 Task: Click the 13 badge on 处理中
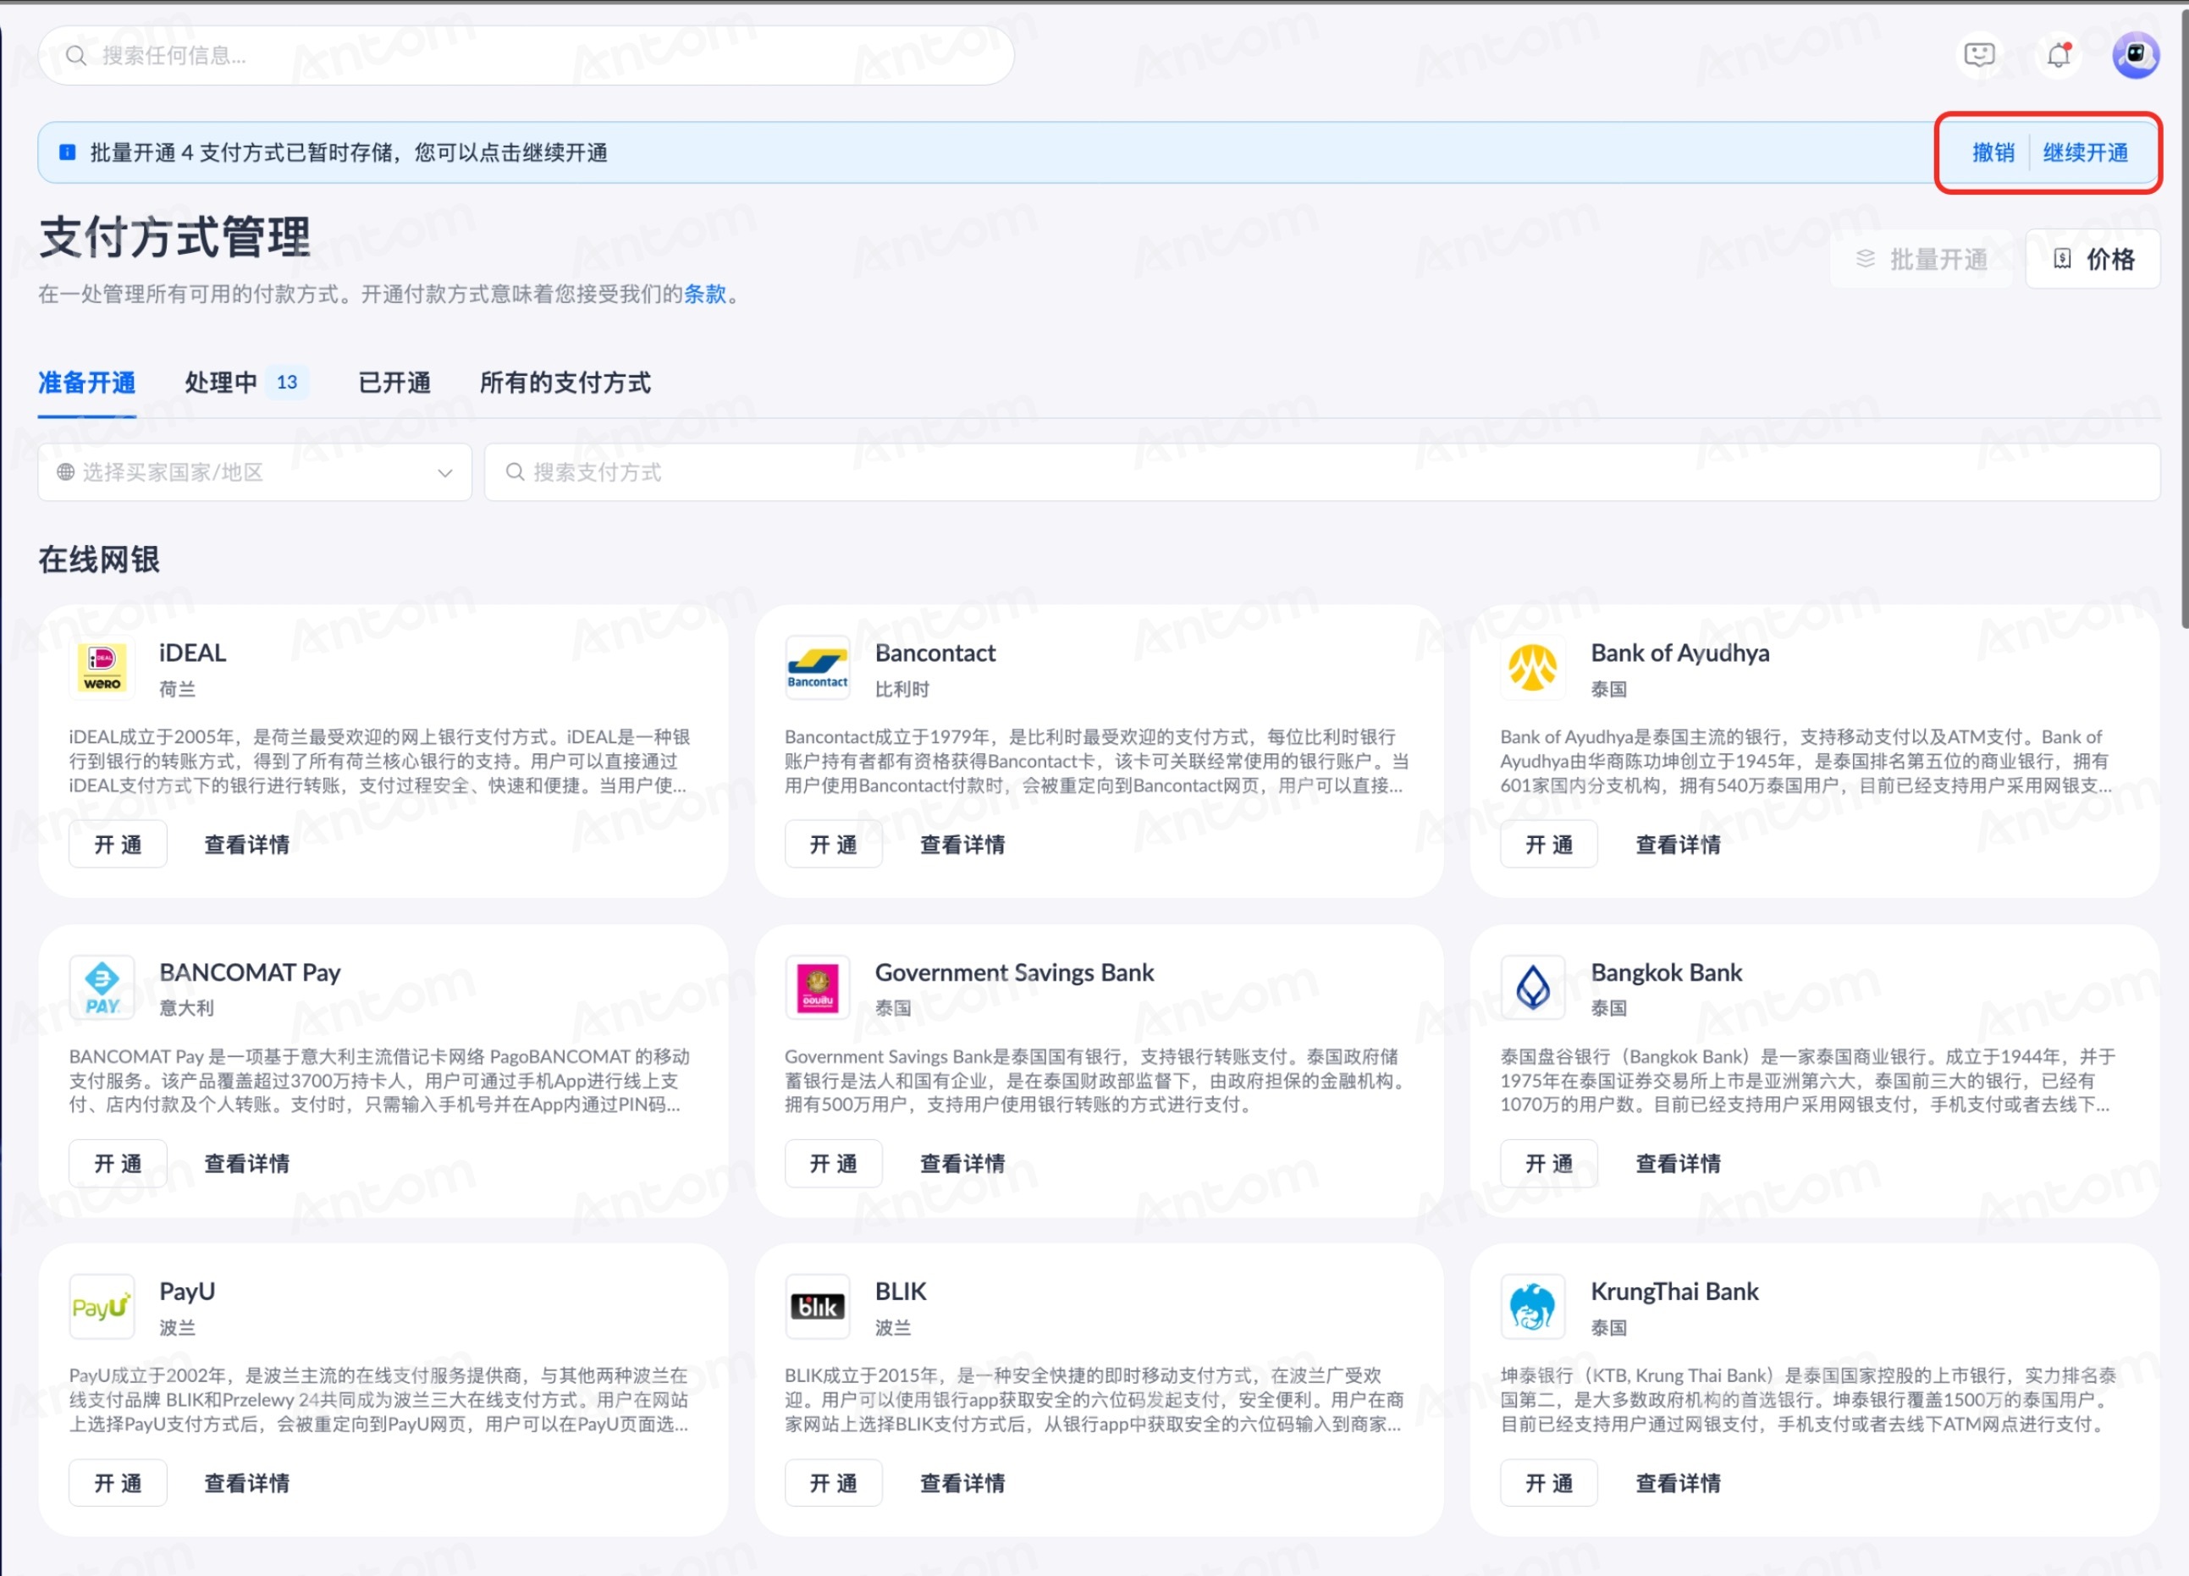coord(287,383)
